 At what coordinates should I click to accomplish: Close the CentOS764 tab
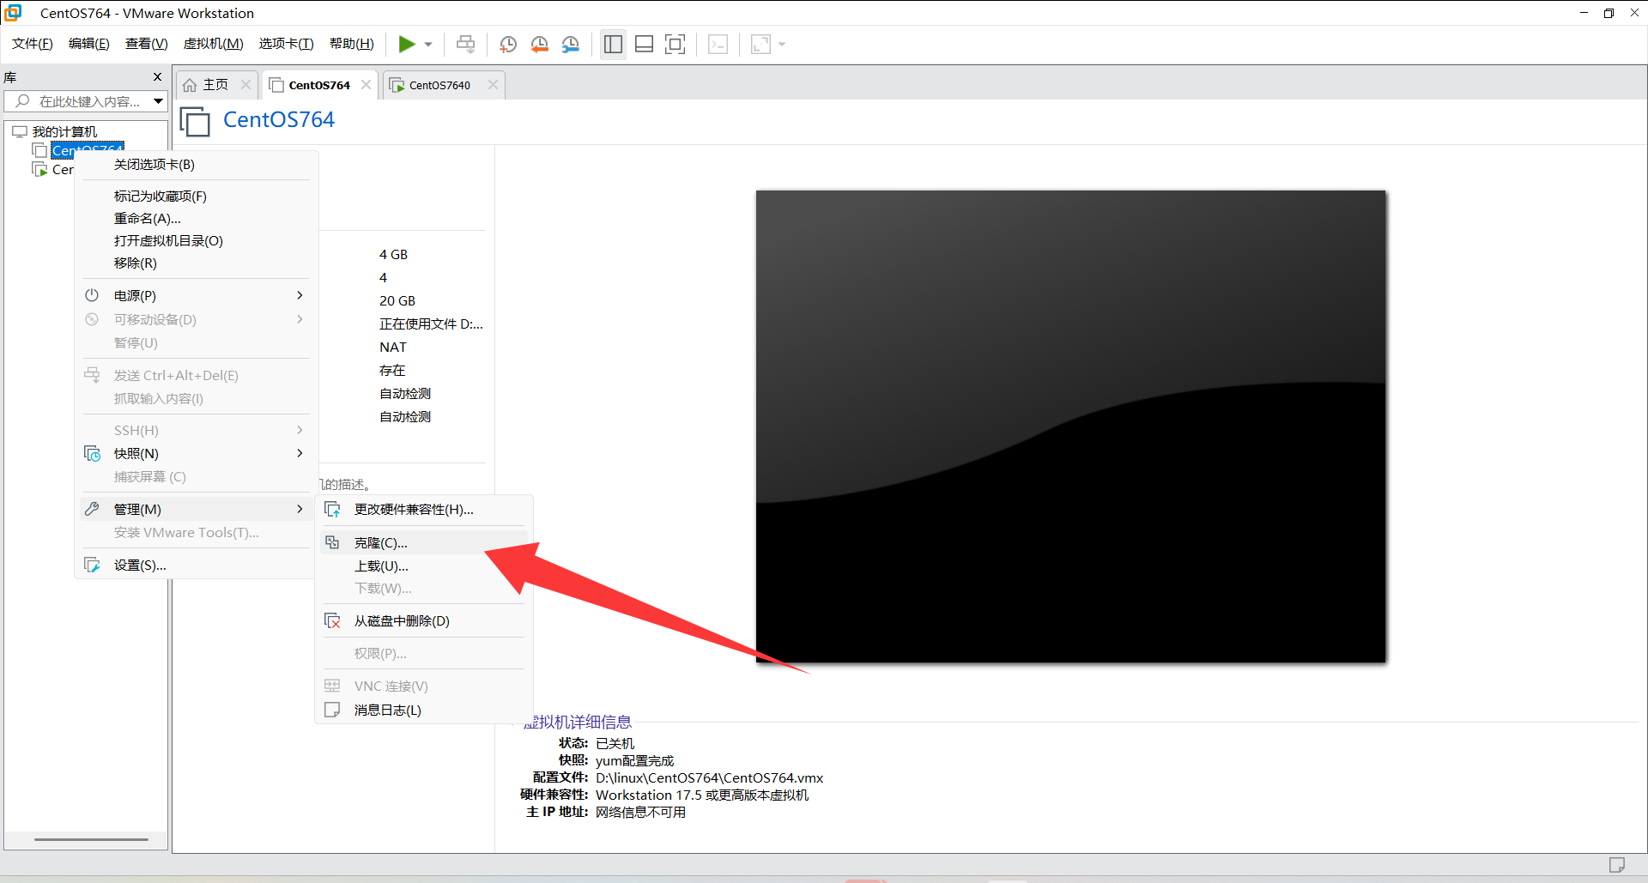(367, 84)
